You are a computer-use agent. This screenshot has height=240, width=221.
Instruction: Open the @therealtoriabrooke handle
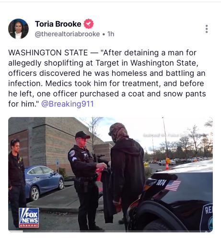[x=67, y=34]
